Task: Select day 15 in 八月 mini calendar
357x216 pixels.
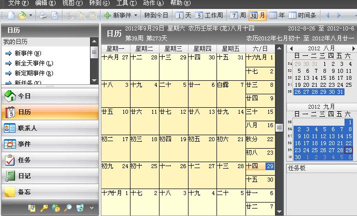Action: 323,78
